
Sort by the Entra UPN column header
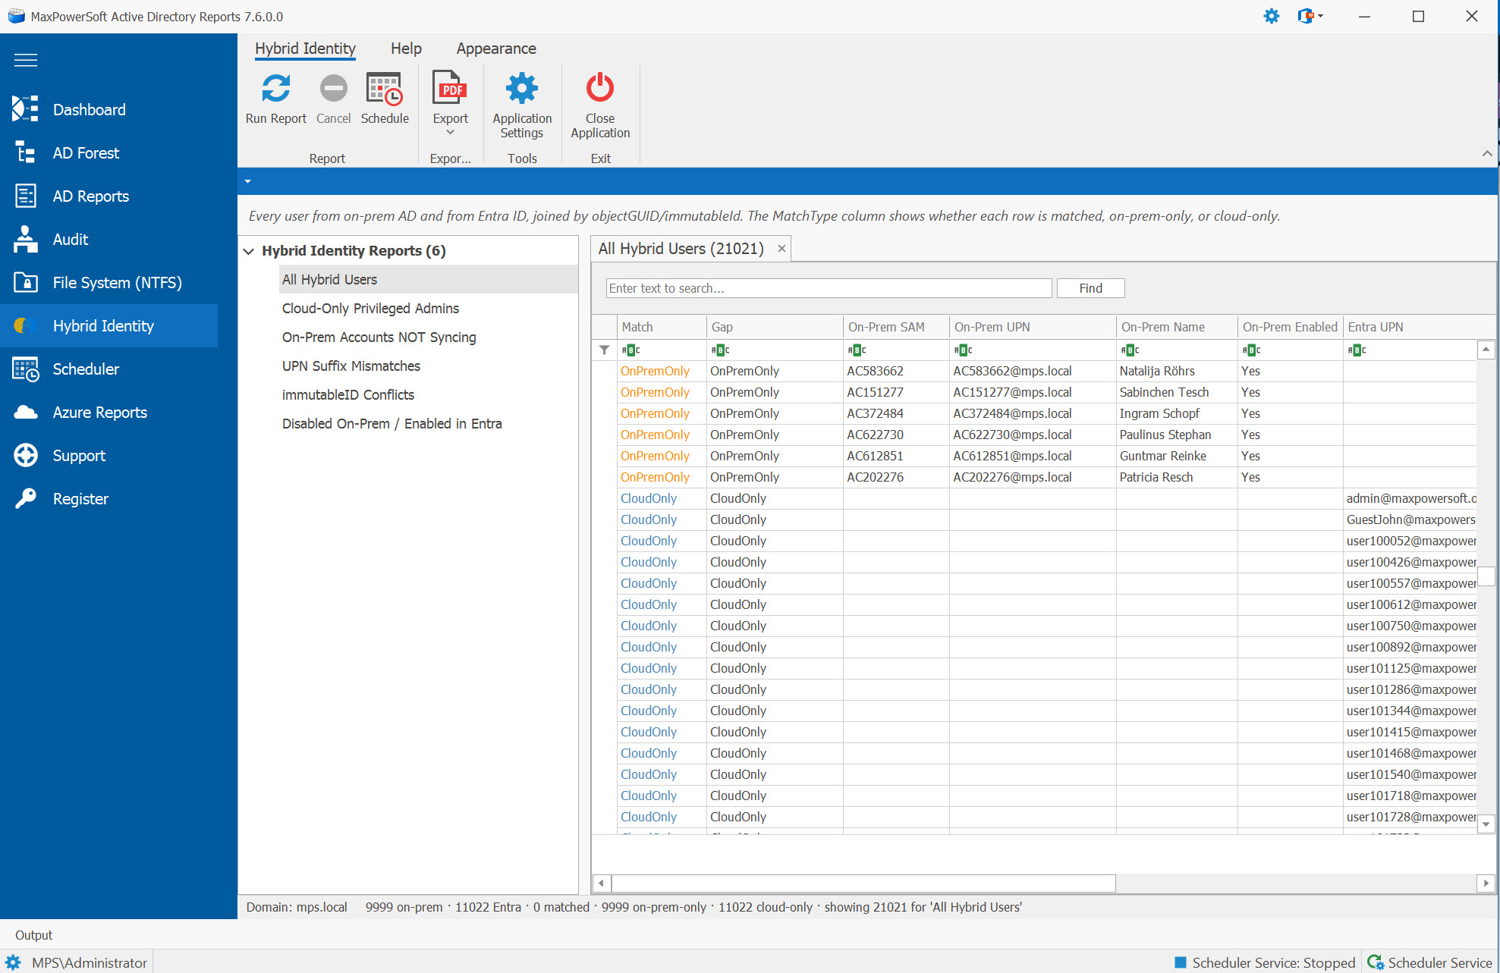pyautogui.click(x=1410, y=327)
